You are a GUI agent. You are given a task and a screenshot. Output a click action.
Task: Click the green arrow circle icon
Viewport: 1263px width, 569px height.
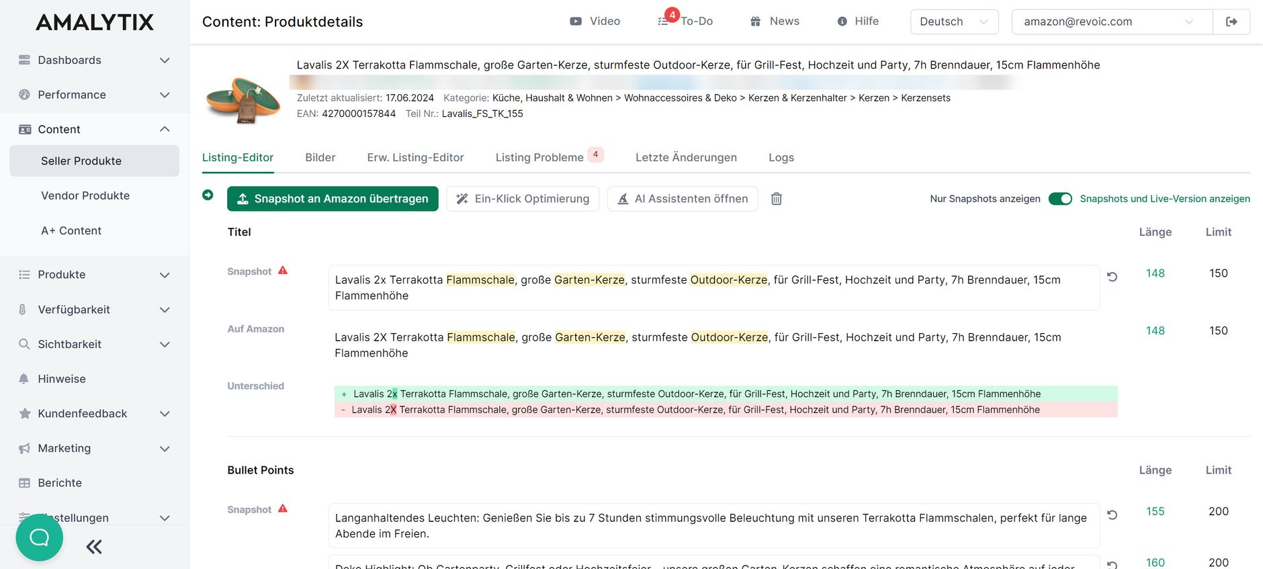(208, 195)
